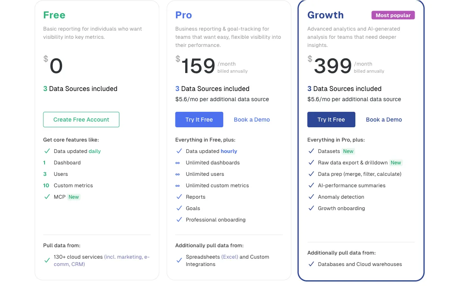Screen dimensions: 458x286
Task: Click the 'New' badge on 'Raw data export & drilldown'
Action: point(395,162)
